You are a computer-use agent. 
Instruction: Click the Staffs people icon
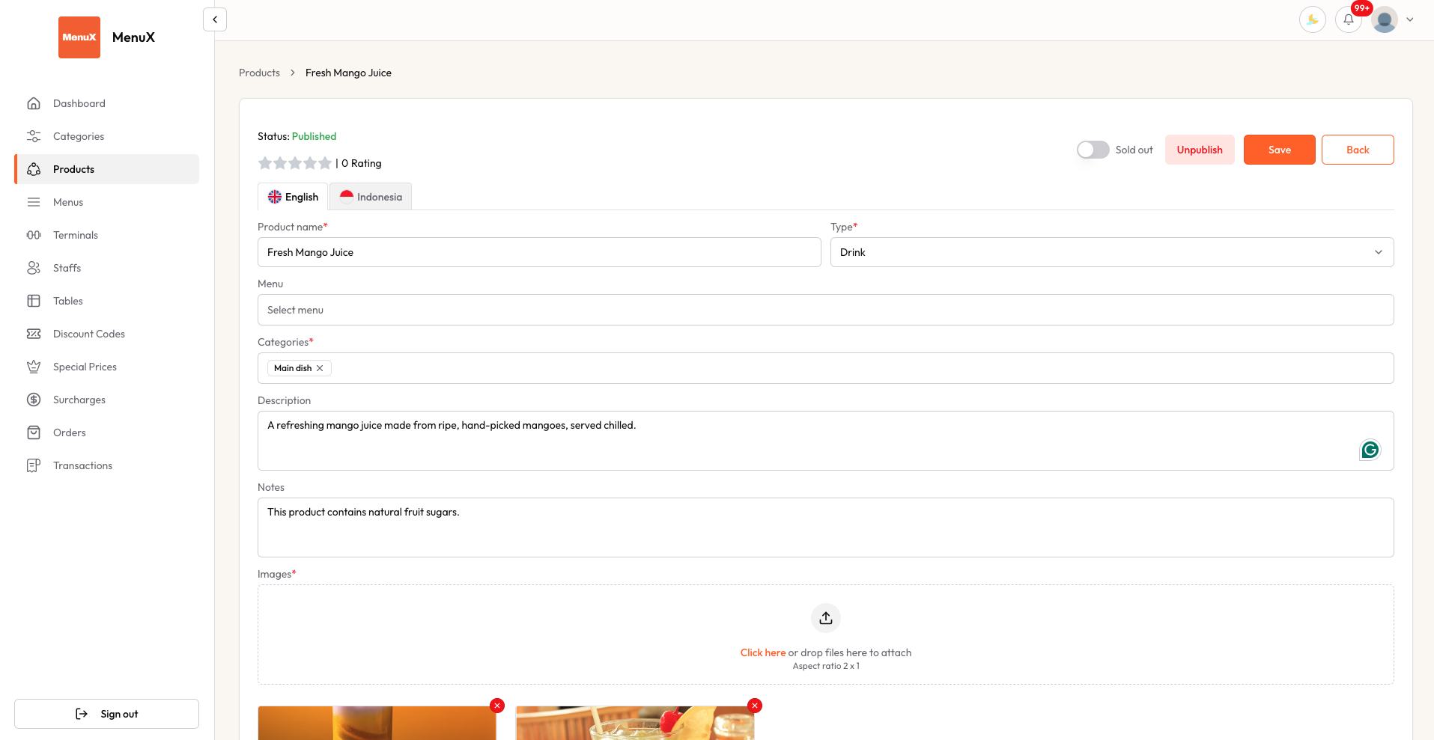[x=34, y=268]
